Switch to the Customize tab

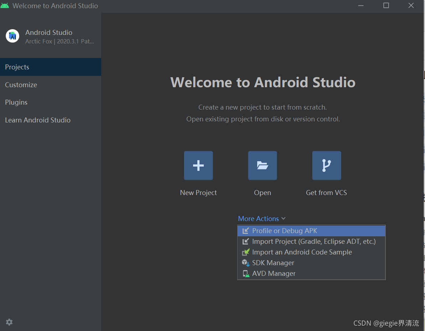point(51,85)
